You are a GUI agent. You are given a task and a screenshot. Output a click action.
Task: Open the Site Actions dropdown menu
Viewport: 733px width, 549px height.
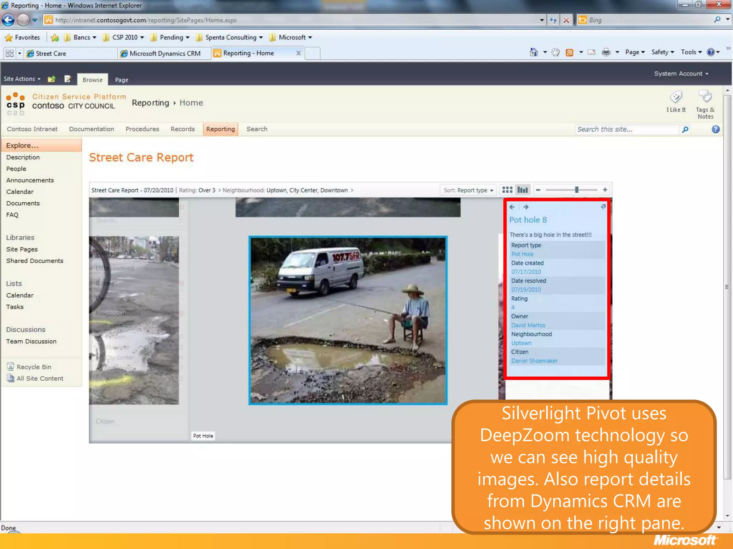[22, 79]
